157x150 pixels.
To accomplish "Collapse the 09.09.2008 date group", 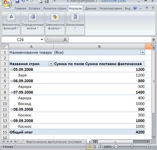I will click(12, 121).
